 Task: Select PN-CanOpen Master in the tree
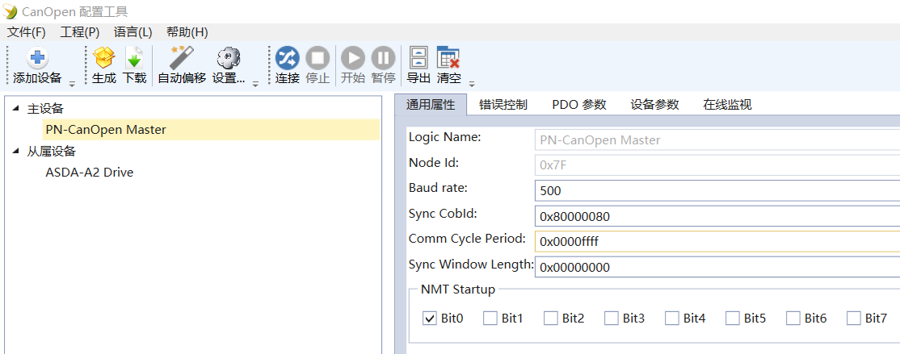211,130
